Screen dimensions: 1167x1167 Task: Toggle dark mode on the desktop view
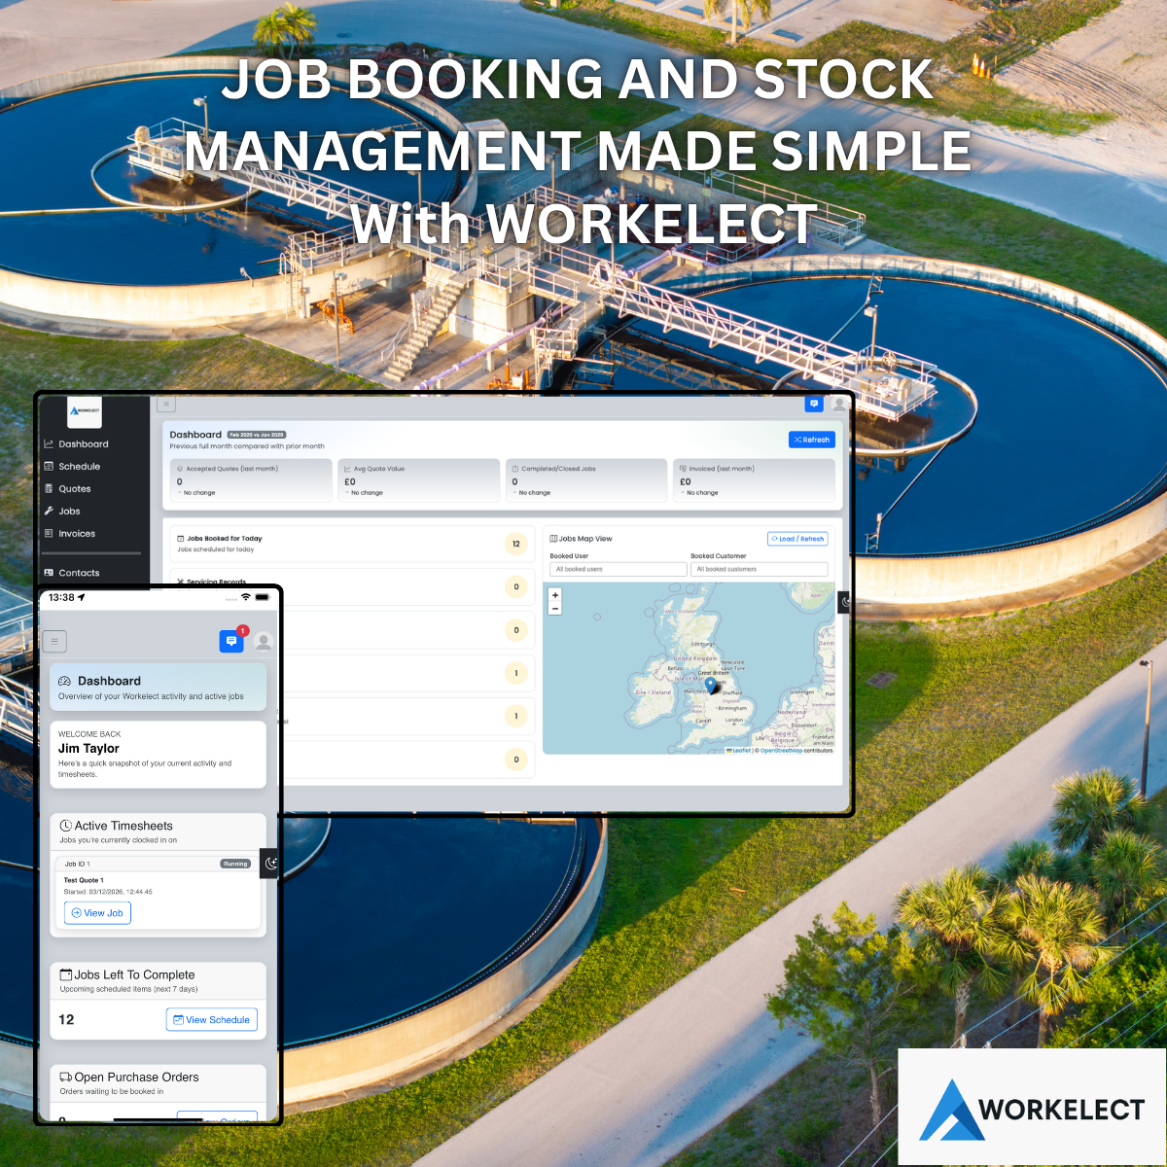point(845,602)
